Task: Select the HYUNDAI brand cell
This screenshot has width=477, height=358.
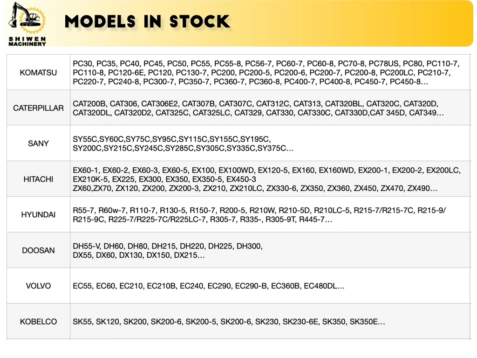Action: coord(39,215)
